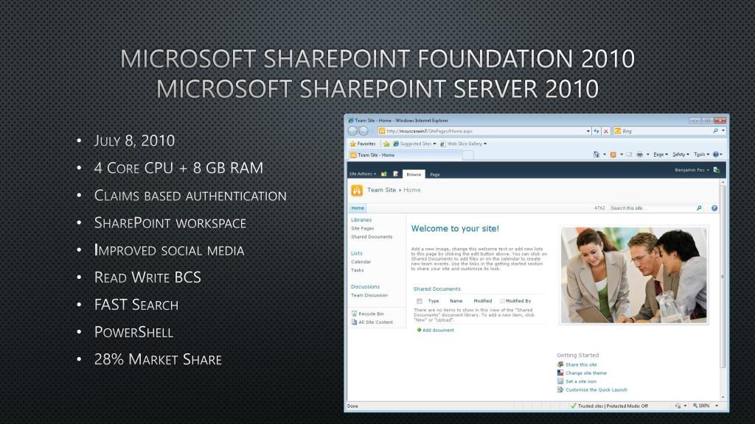Click the Discussions heading link
Viewport: 755px width, 424px height.
(x=365, y=286)
